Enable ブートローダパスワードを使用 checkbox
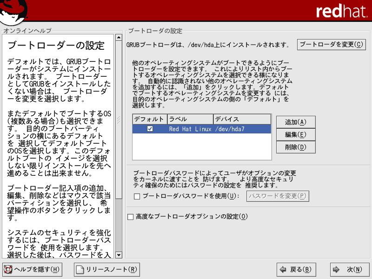372x279 pixels. click(x=137, y=196)
